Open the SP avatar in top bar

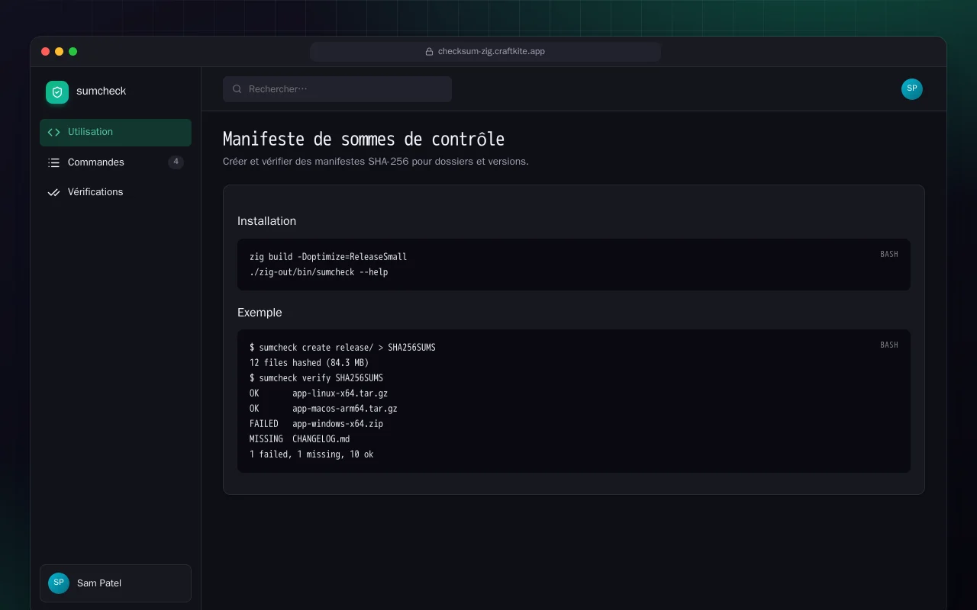point(912,89)
